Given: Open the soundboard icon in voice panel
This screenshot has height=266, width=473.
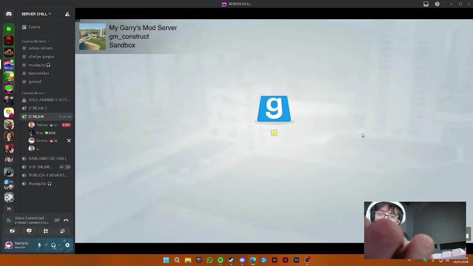Looking at the screenshot, I should [x=62, y=231].
